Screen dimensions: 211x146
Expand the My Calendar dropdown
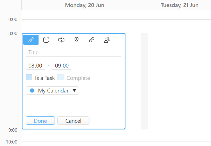(52, 91)
